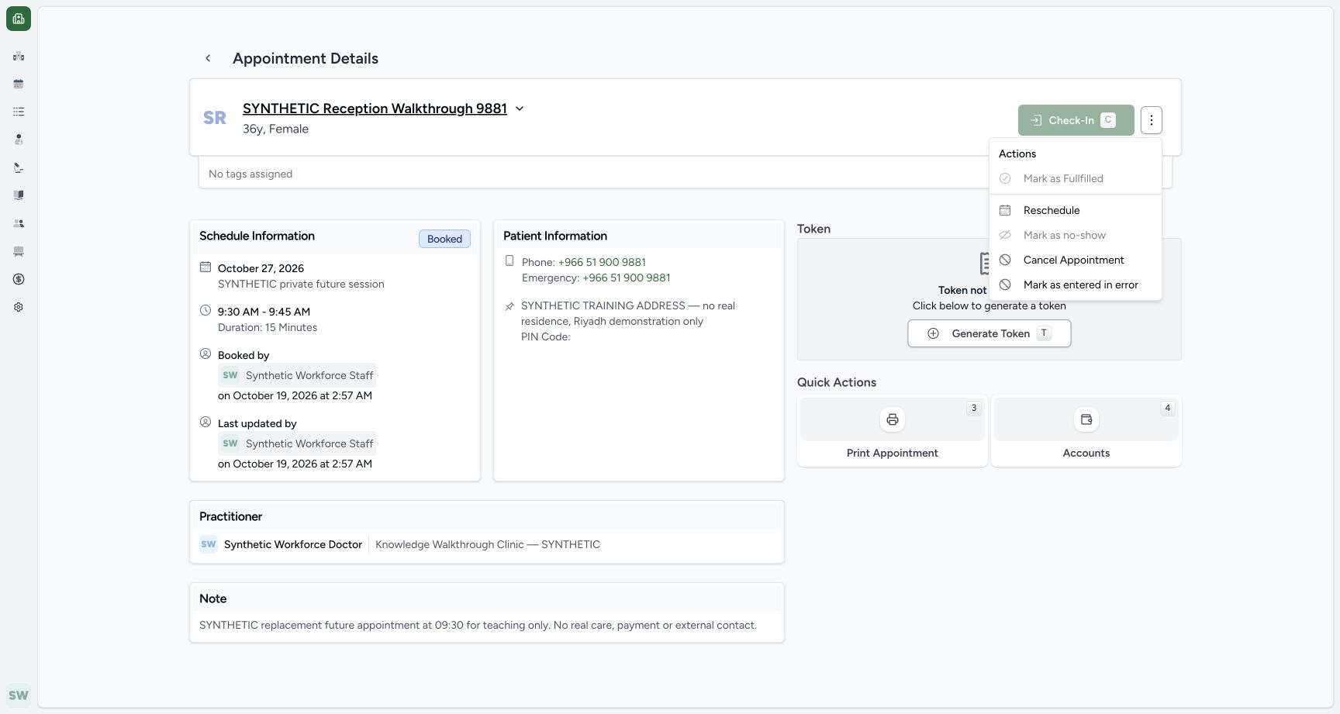Expand the patient name chevron dropdown
The width and height of the screenshot is (1340, 714).
(x=520, y=109)
